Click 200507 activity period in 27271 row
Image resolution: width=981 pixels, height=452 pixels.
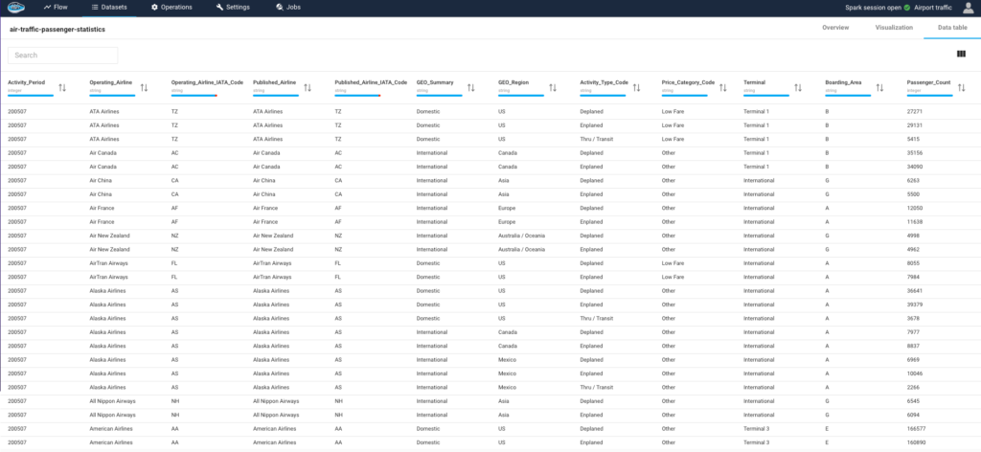(17, 111)
